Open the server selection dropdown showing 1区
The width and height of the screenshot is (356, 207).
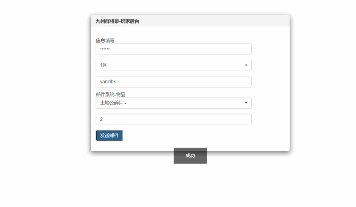point(173,65)
